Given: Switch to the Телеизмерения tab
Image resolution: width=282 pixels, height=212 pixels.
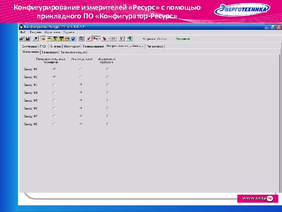Looking at the screenshot, I should [x=93, y=46].
